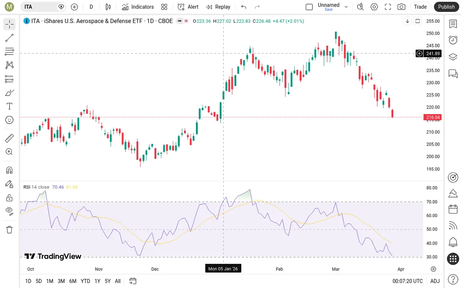Open indicator templates grid
Screen dimensions: 461x288
tap(164, 7)
